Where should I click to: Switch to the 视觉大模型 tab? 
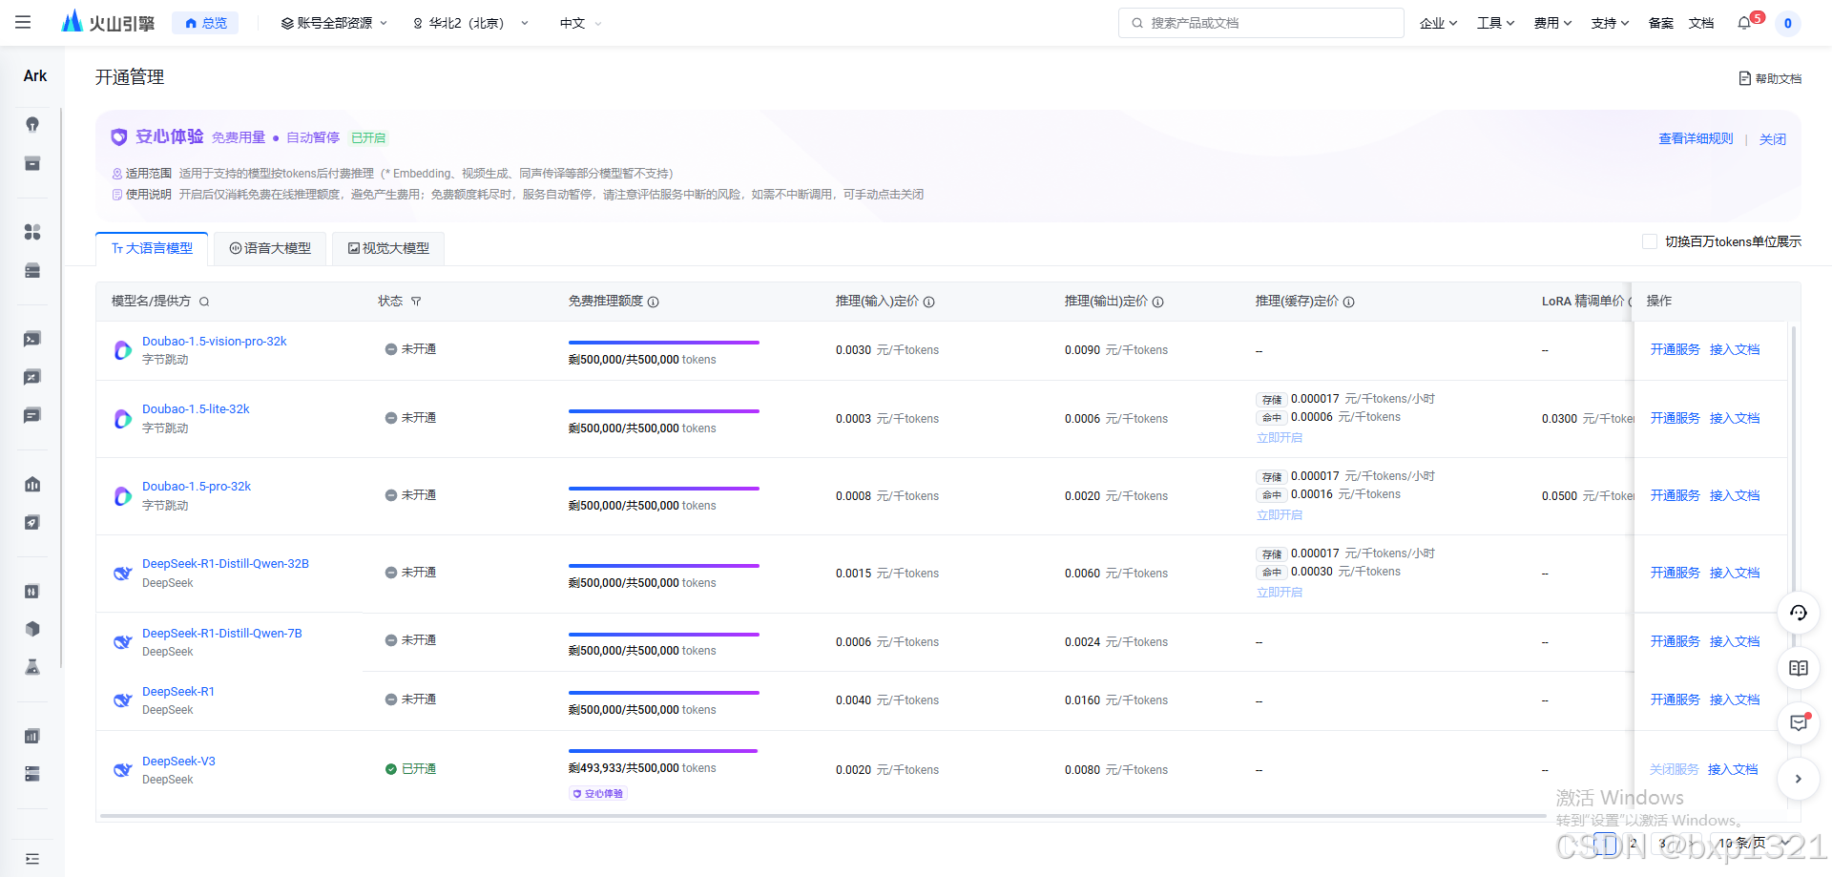pyautogui.click(x=388, y=248)
